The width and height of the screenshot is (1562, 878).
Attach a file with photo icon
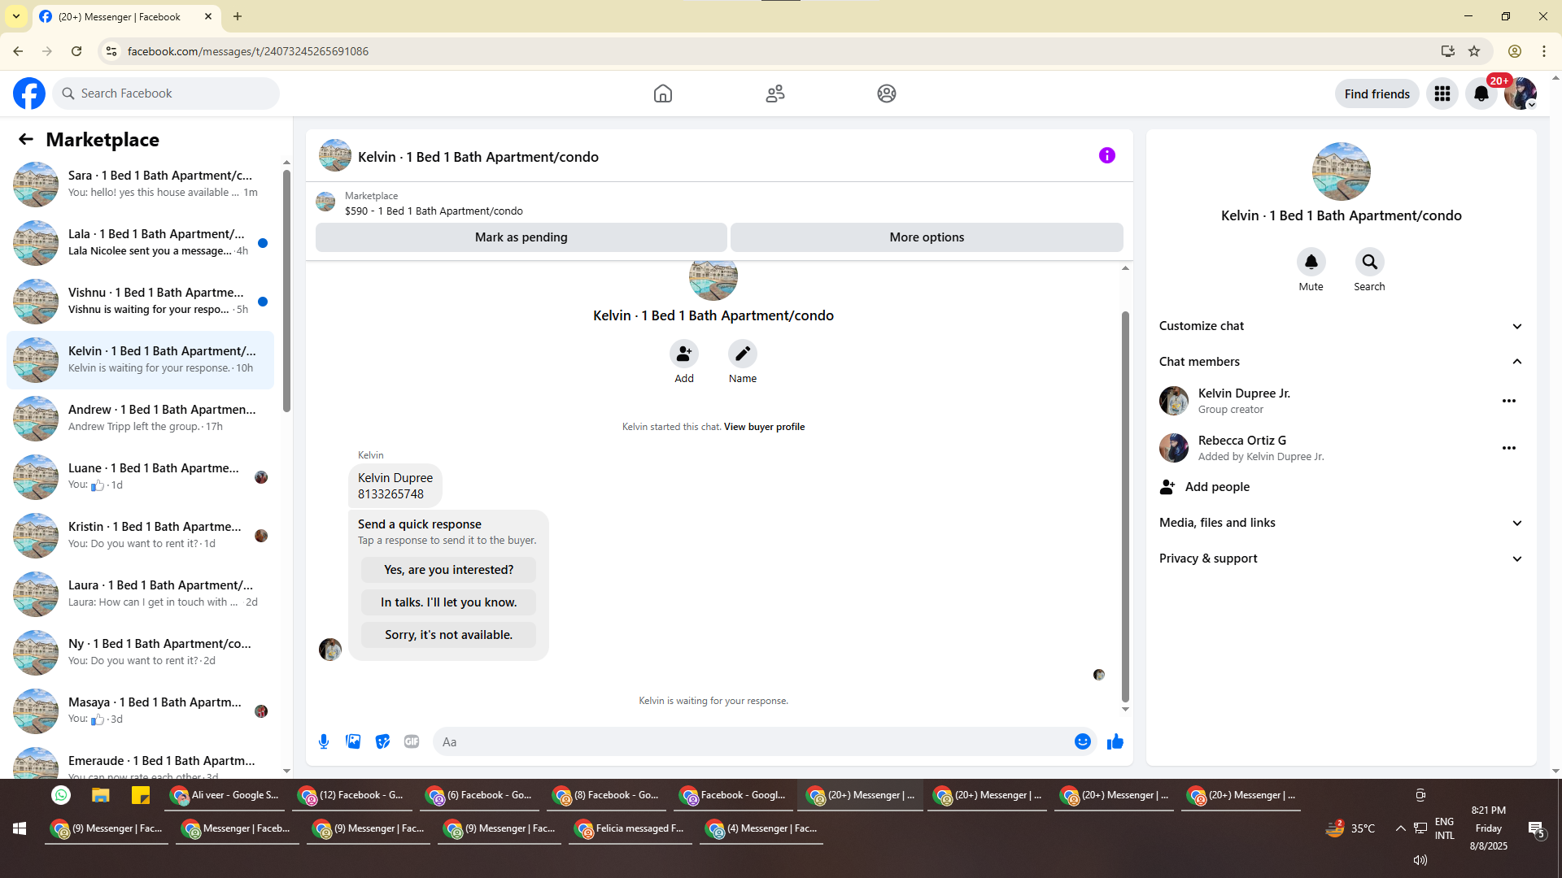tap(353, 741)
